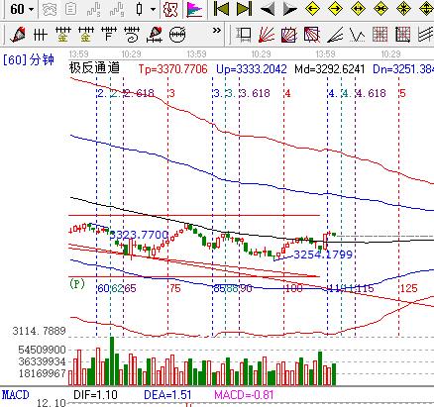
Task: Toggle the pink flag marker icon
Action: pos(195,9)
